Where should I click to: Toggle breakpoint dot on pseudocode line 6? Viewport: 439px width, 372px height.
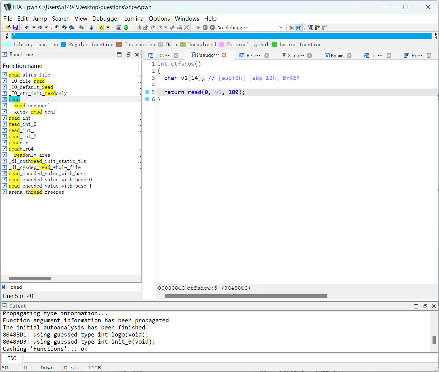coord(147,99)
